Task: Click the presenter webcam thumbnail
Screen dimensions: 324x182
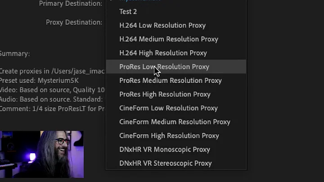Action: tap(42, 154)
